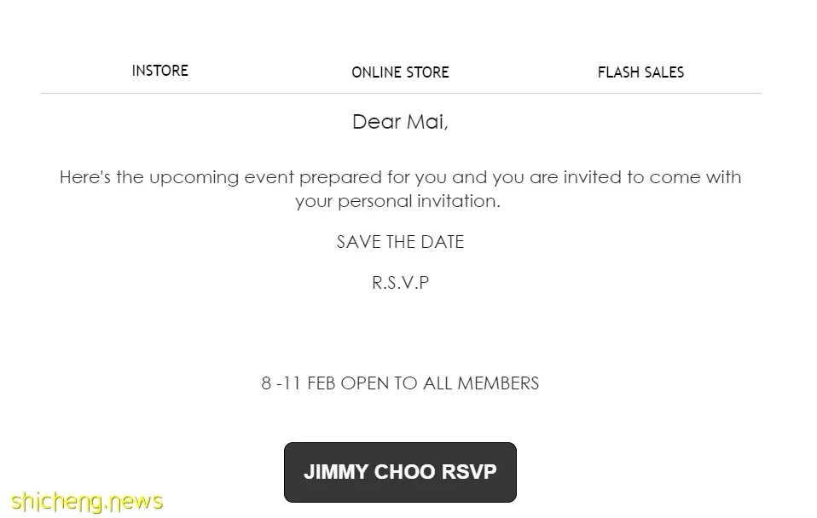Open the FLASH SALES tab

click(x=640, y=72)
